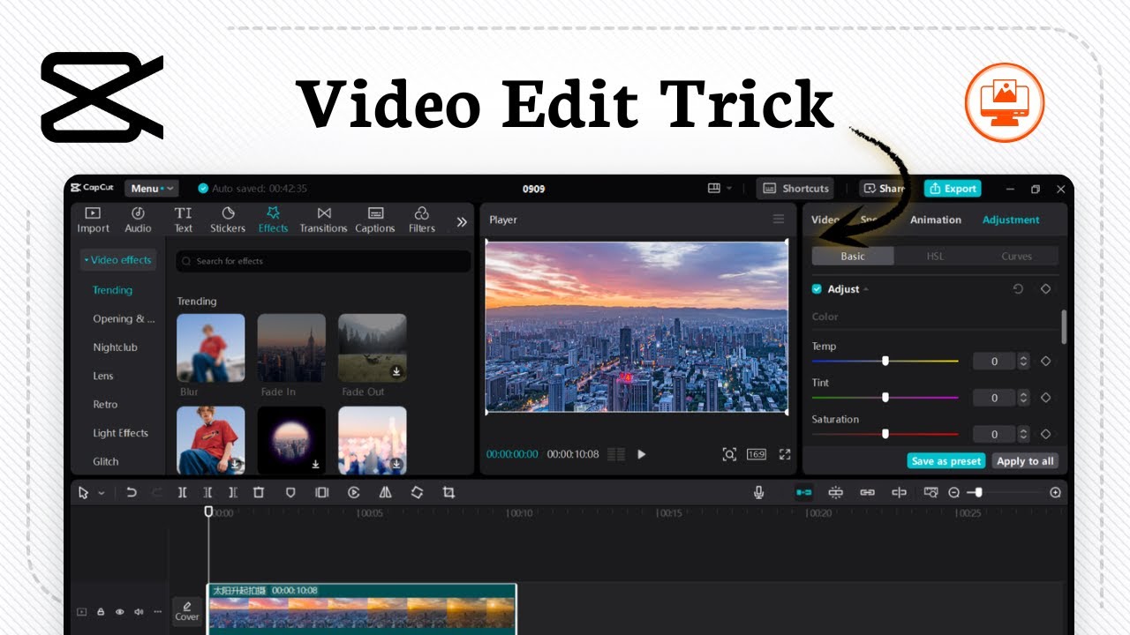Add keyframe for Temp
Screen dimensions: 1130x635
coord(1045,361)
